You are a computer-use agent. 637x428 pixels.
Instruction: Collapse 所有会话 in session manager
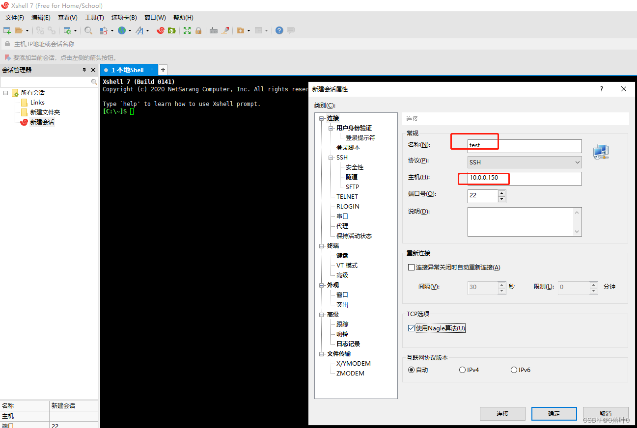pos(6,93)
